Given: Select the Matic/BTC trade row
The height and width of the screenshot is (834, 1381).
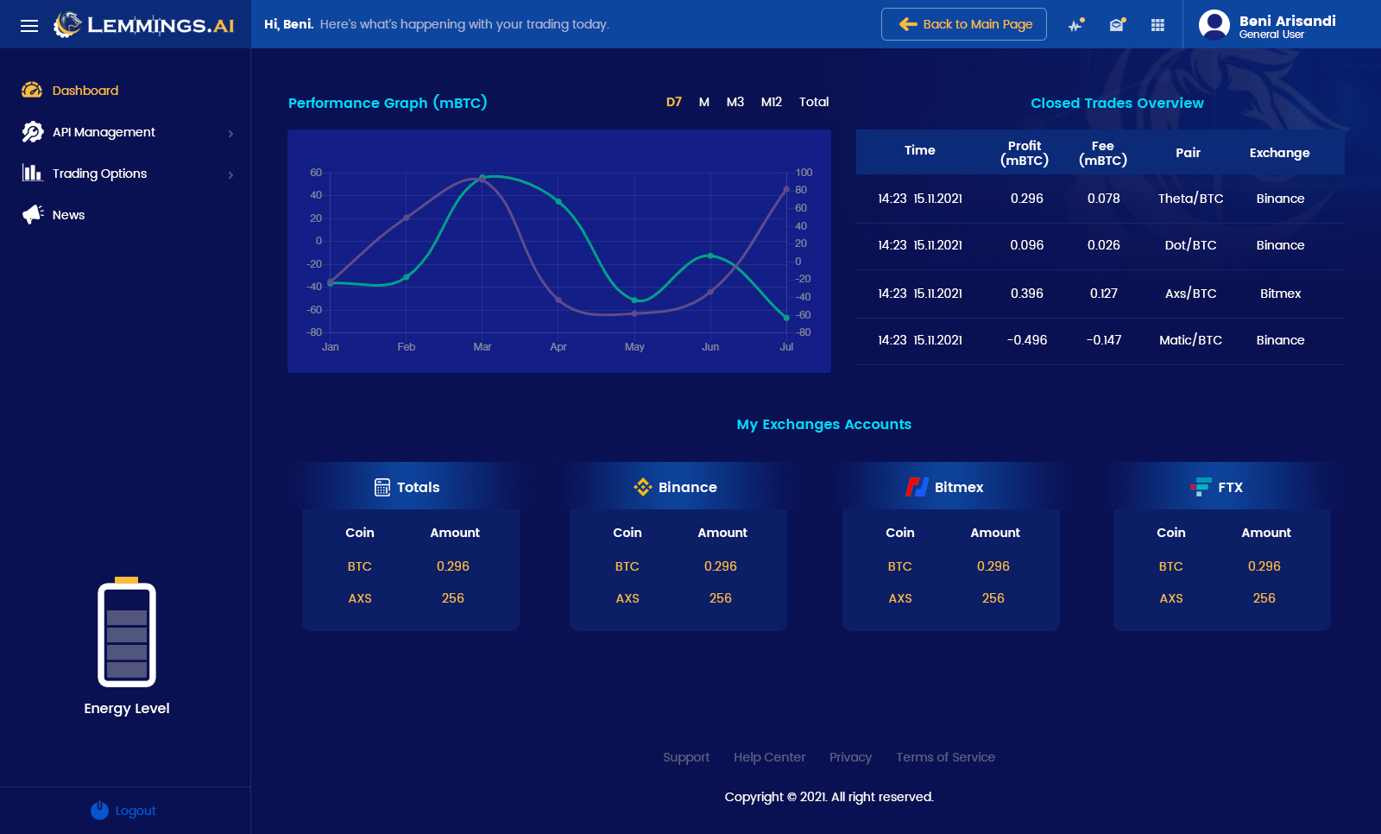Looking at the screenshot, I should coord(1100,340).
